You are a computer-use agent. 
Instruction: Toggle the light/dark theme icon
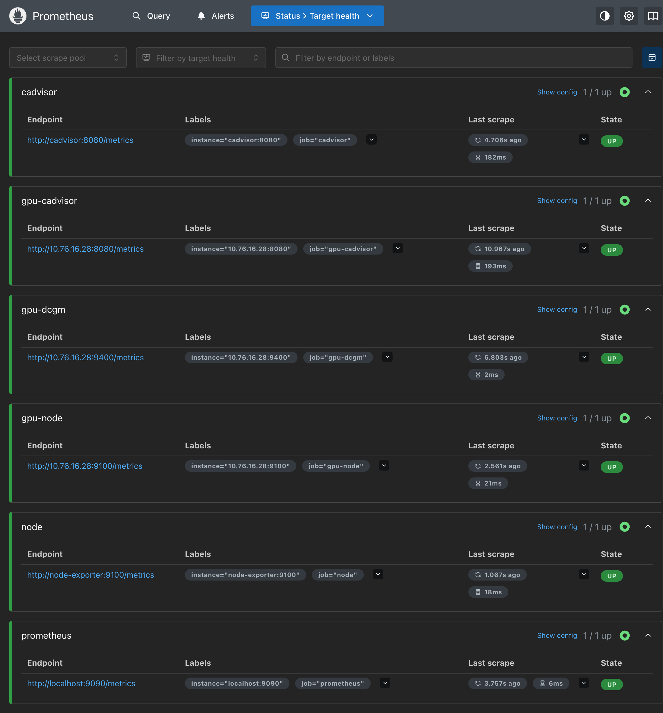(605, 16)
